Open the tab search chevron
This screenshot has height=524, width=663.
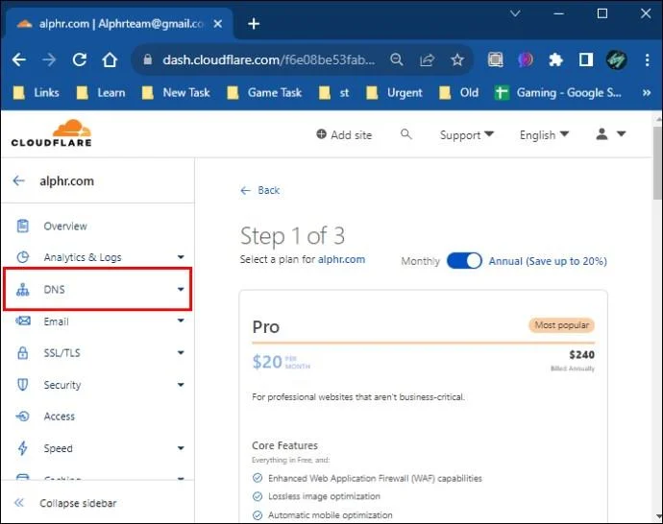[515, 13]
